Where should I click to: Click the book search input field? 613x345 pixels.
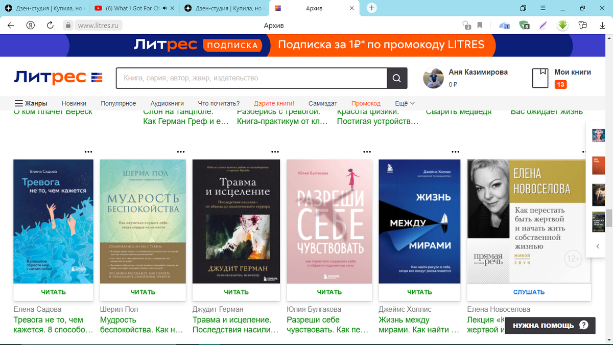[x=251, y=78]
